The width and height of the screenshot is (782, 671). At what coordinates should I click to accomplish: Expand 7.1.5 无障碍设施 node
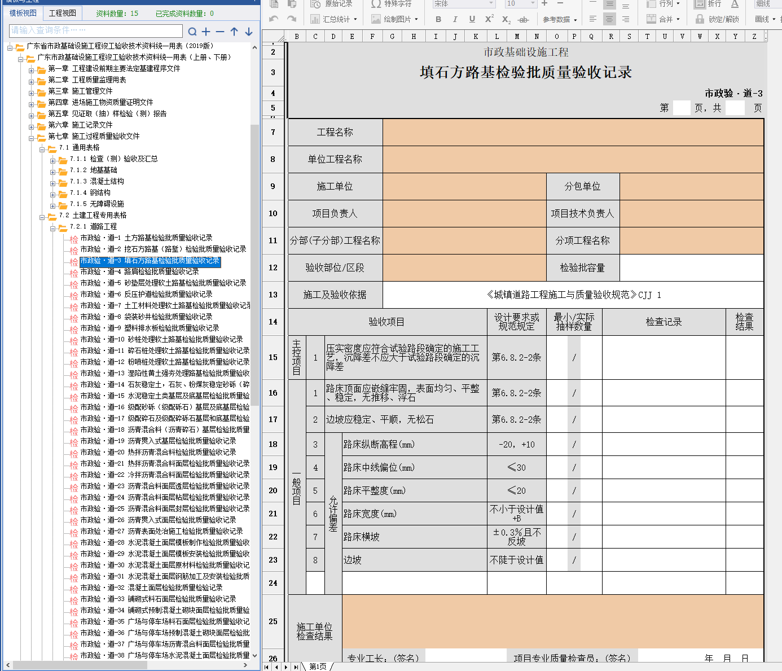click(53, 205)
